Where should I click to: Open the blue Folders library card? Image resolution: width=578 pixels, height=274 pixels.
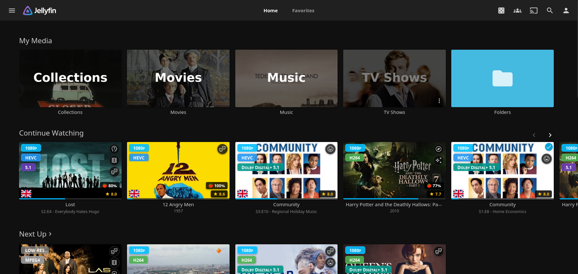pyautogui.click(x=502, y=78)
